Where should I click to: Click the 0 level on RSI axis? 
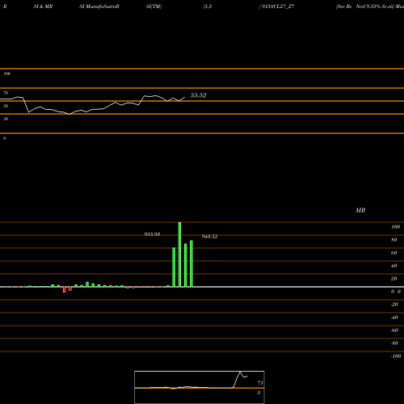[4, 138]
